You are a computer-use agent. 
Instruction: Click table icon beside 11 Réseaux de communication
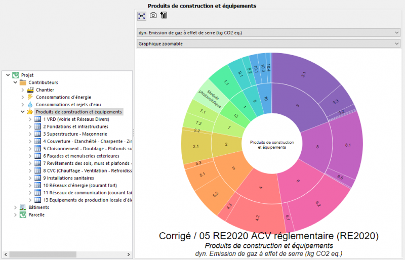click(37, 193)
